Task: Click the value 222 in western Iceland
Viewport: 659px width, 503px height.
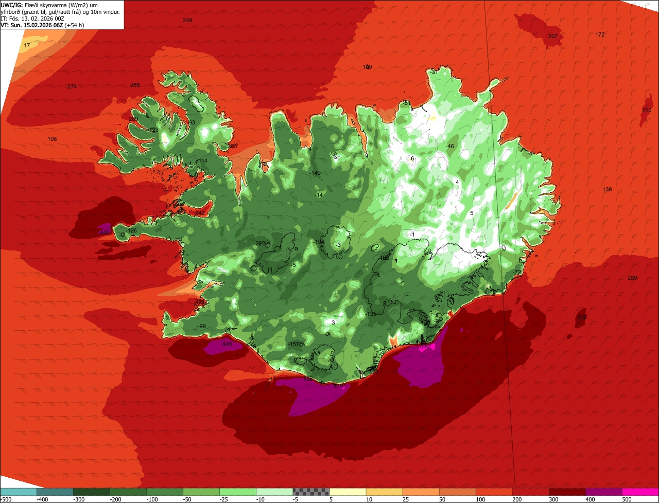Action: tap(261, 243)
